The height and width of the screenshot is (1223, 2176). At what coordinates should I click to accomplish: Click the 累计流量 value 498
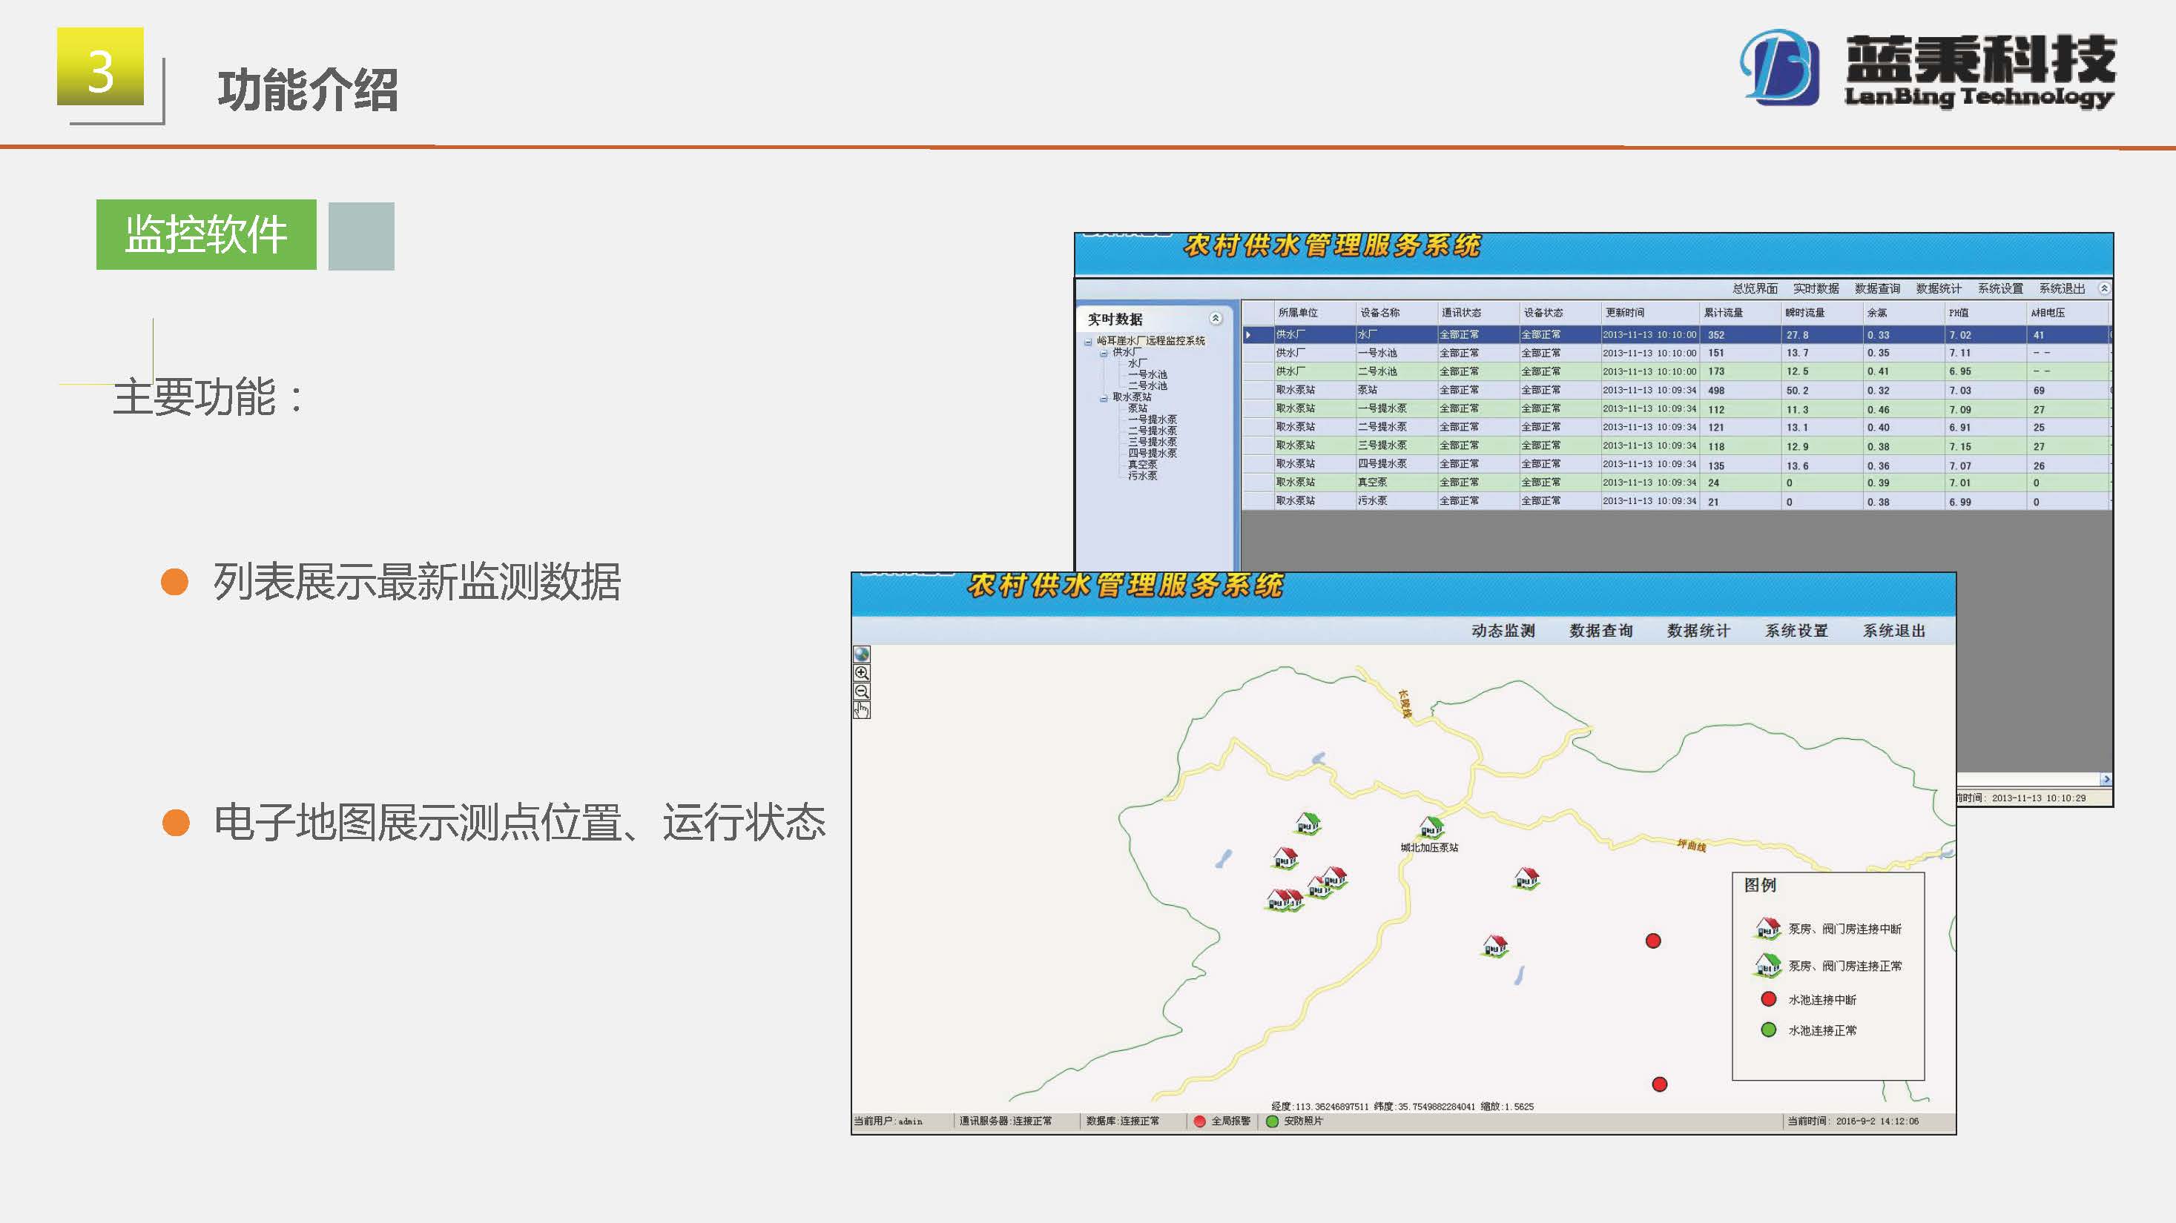pyautogui.click(x=1716, y=391)
